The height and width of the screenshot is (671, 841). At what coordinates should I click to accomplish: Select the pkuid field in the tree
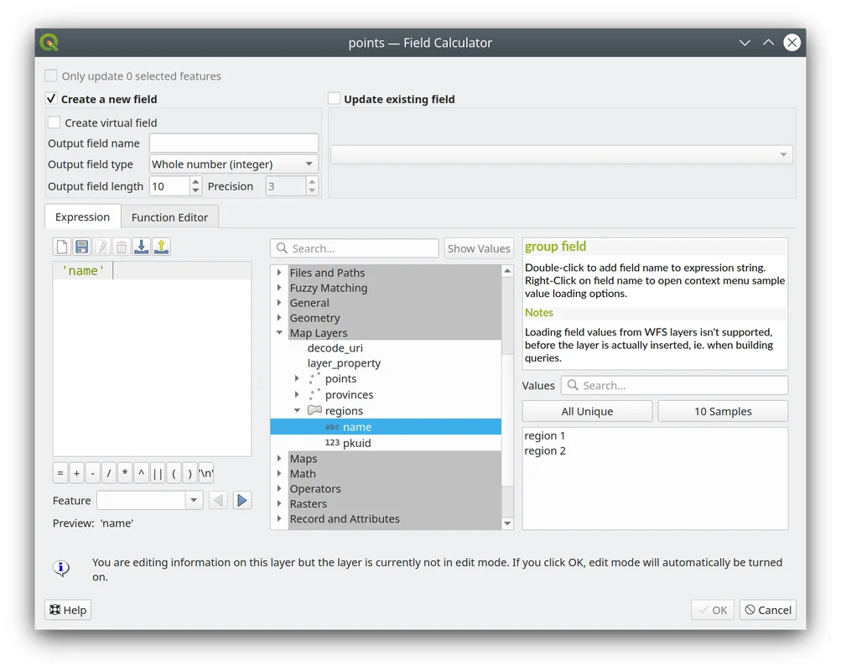356,443
